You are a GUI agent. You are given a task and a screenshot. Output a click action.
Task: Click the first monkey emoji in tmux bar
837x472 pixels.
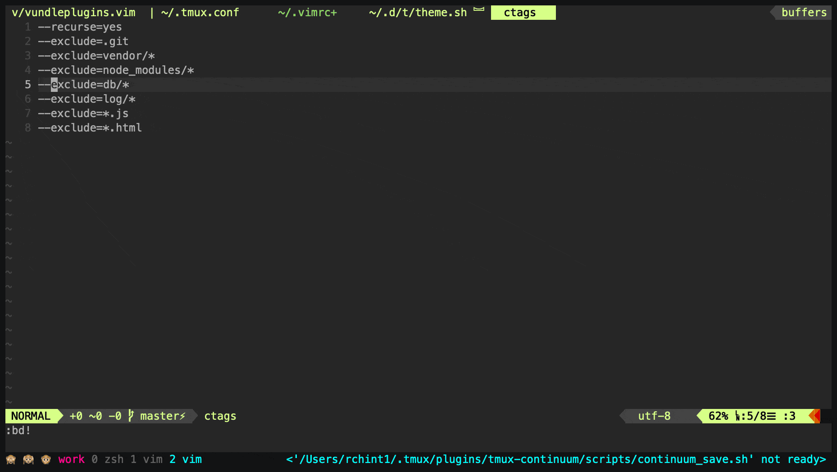click(11, 459)
